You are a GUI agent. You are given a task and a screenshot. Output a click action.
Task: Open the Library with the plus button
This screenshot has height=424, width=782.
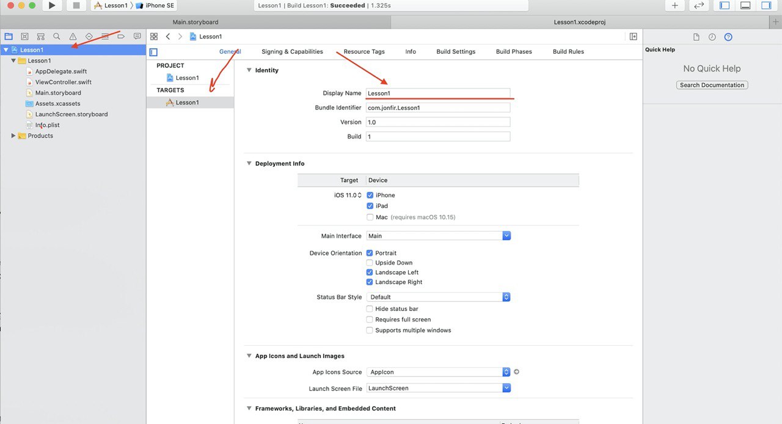click(x=674, y=5)
